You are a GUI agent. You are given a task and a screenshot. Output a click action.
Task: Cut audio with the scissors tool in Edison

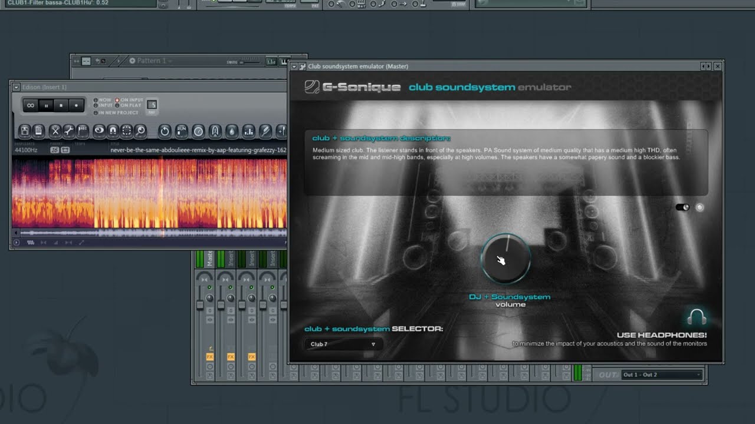54,131
